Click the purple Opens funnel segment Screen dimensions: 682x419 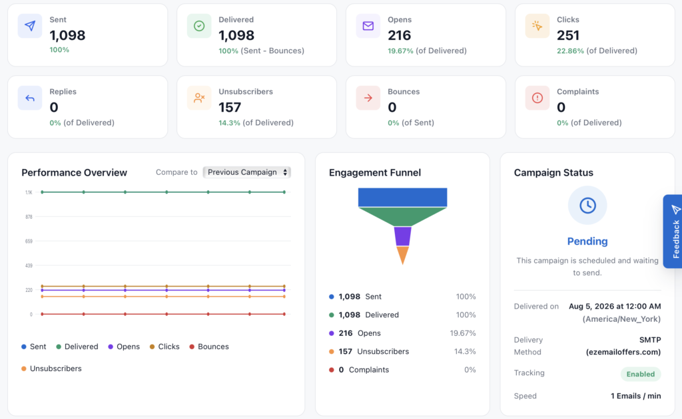click(x=403, y=236)
